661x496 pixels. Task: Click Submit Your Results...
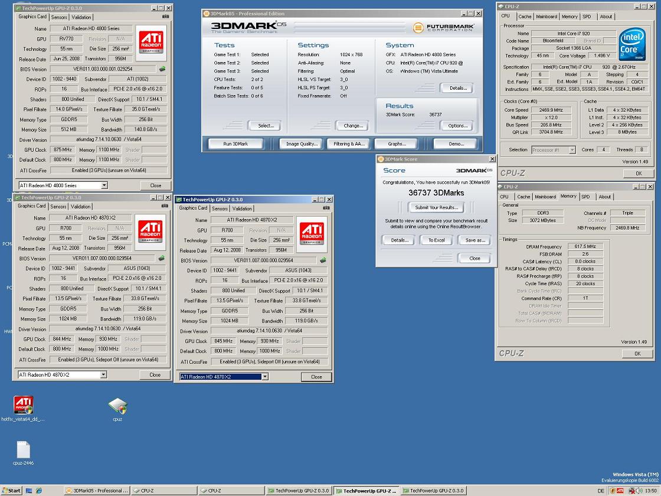tap(436, 207)
